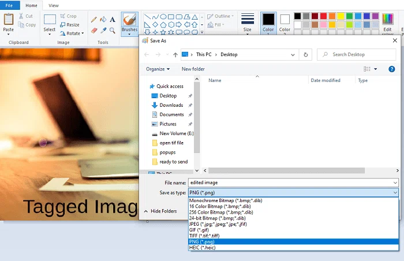Open Pictures in Quick access
The width and height of the screenshot is (404, 261).
point(168,124)
